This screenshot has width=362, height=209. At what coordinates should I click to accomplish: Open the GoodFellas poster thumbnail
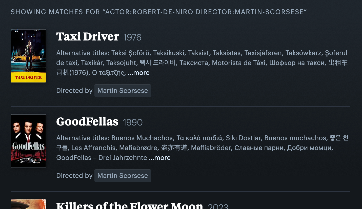coord(28,141)
